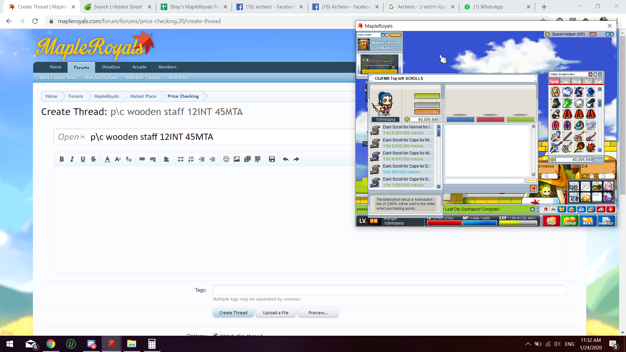
Task: Click the indent icon
Action: click(212, 159)
